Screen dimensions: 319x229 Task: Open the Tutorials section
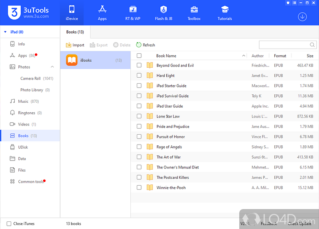[x=224, y=13]
